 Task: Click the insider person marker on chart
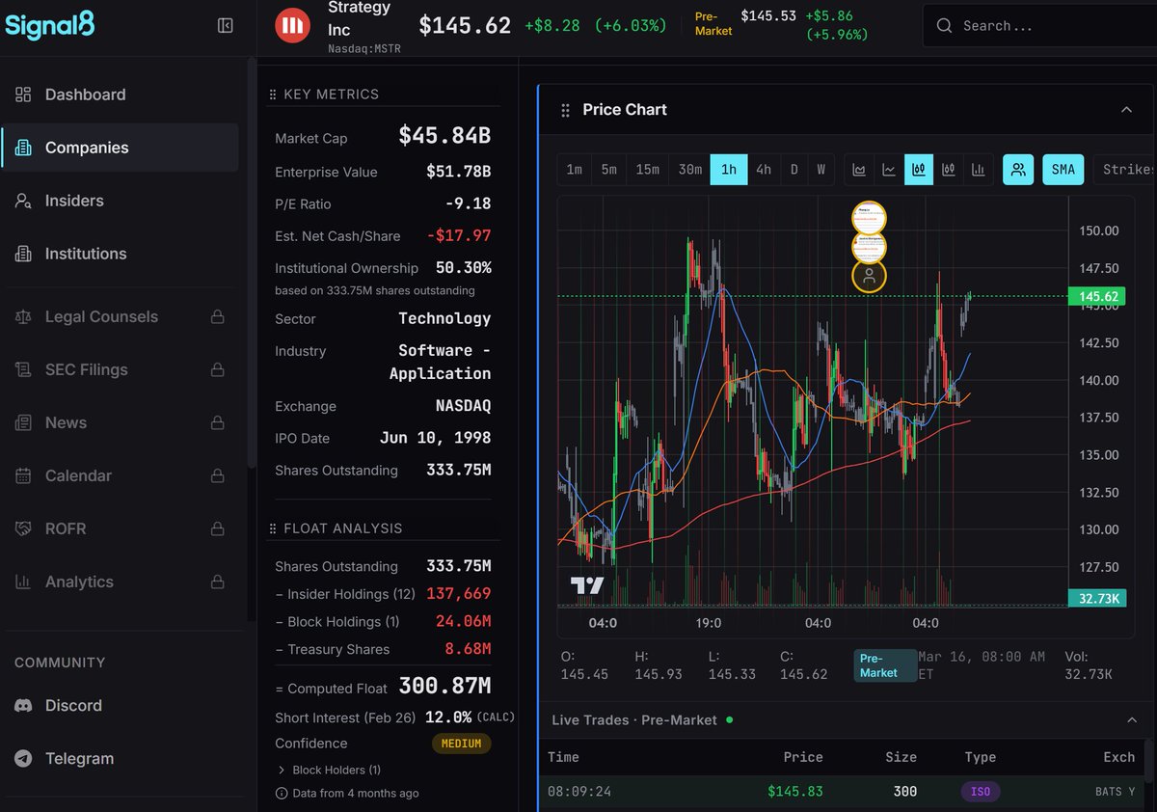(x=869, y=277)
